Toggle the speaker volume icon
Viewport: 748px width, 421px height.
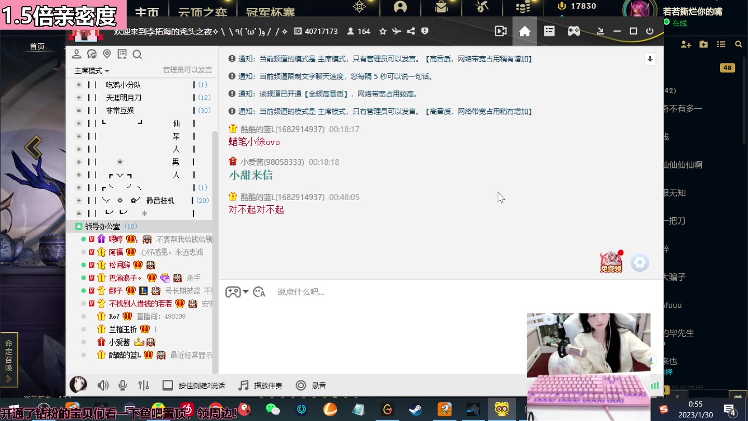103,386
